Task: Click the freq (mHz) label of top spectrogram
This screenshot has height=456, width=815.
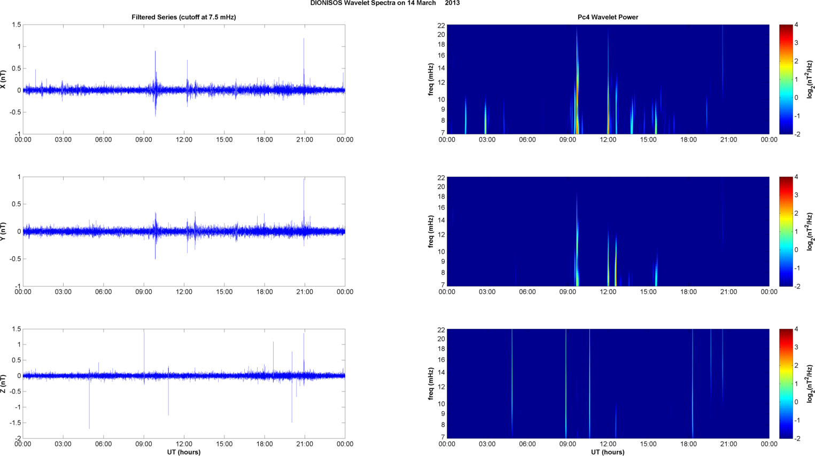Action: pyautogui.click(x=431, y=79)
